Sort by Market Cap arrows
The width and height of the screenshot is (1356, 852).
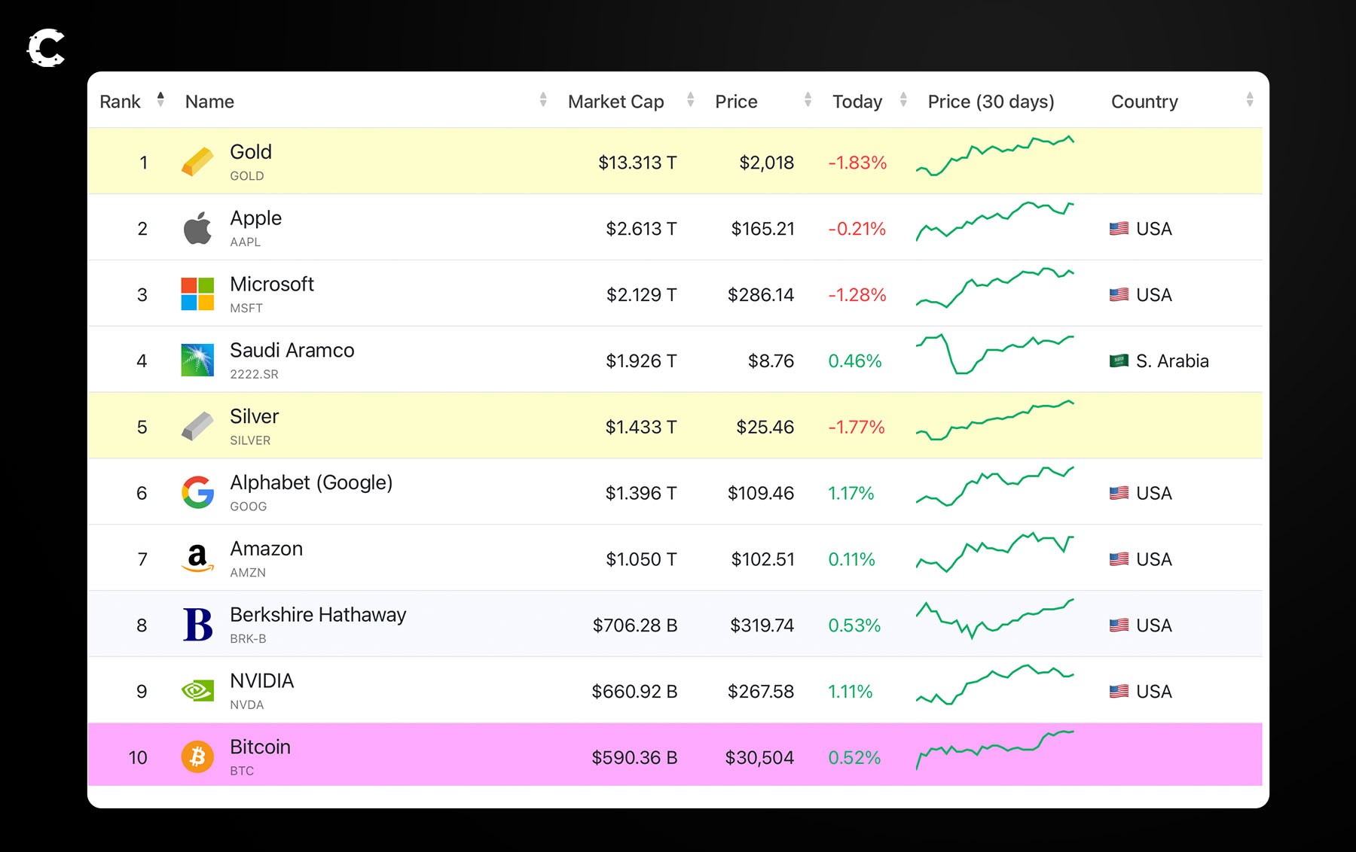(690, 99)
